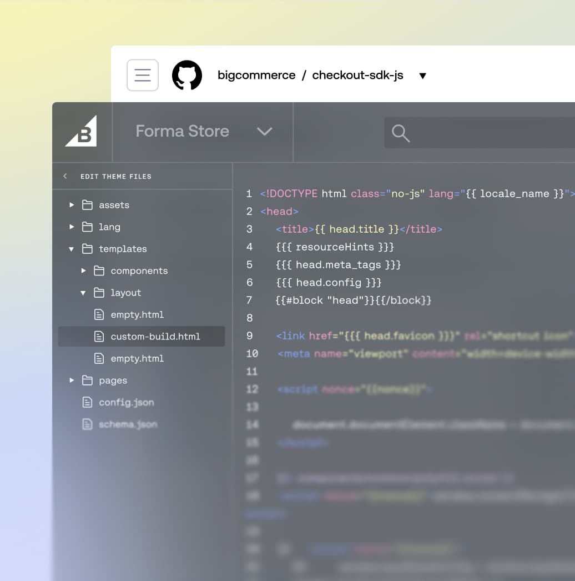Select the lang folder label
The width and height of the screenshot is (575, 581).
[x=109, y=227]
